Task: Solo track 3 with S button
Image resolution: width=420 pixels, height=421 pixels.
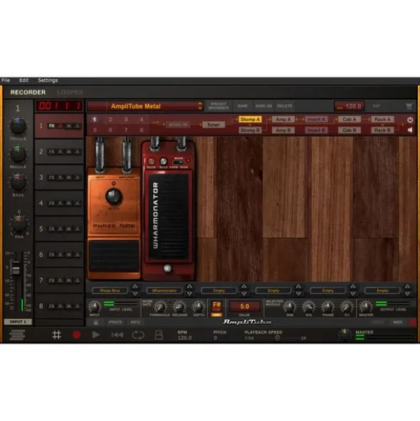Action: tap(78, 177)
